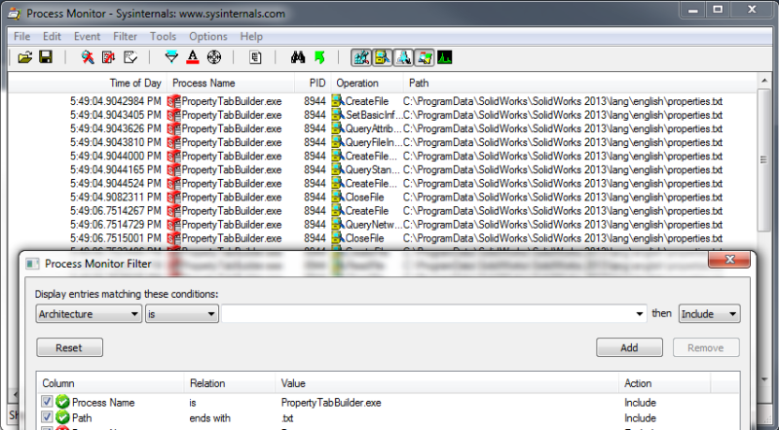The height and width of the screenshot is (430, 779).
Task: Select the event at 5:49:04.9082311 PM
Action: (383, 197)
